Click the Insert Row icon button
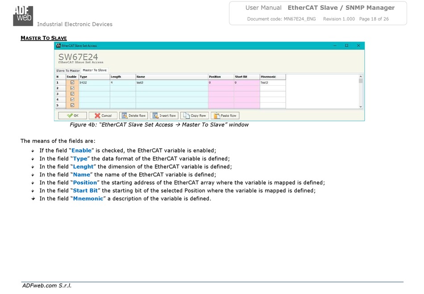The height and width of the screenshot is (294, 424). [x=164, y=116]
